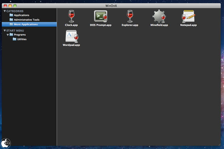Grab the window resize handle corner
224x149 pixels.
219,144
